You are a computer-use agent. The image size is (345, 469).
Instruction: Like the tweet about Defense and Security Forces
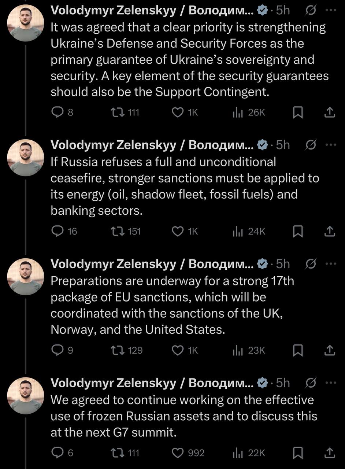(178, 112)
